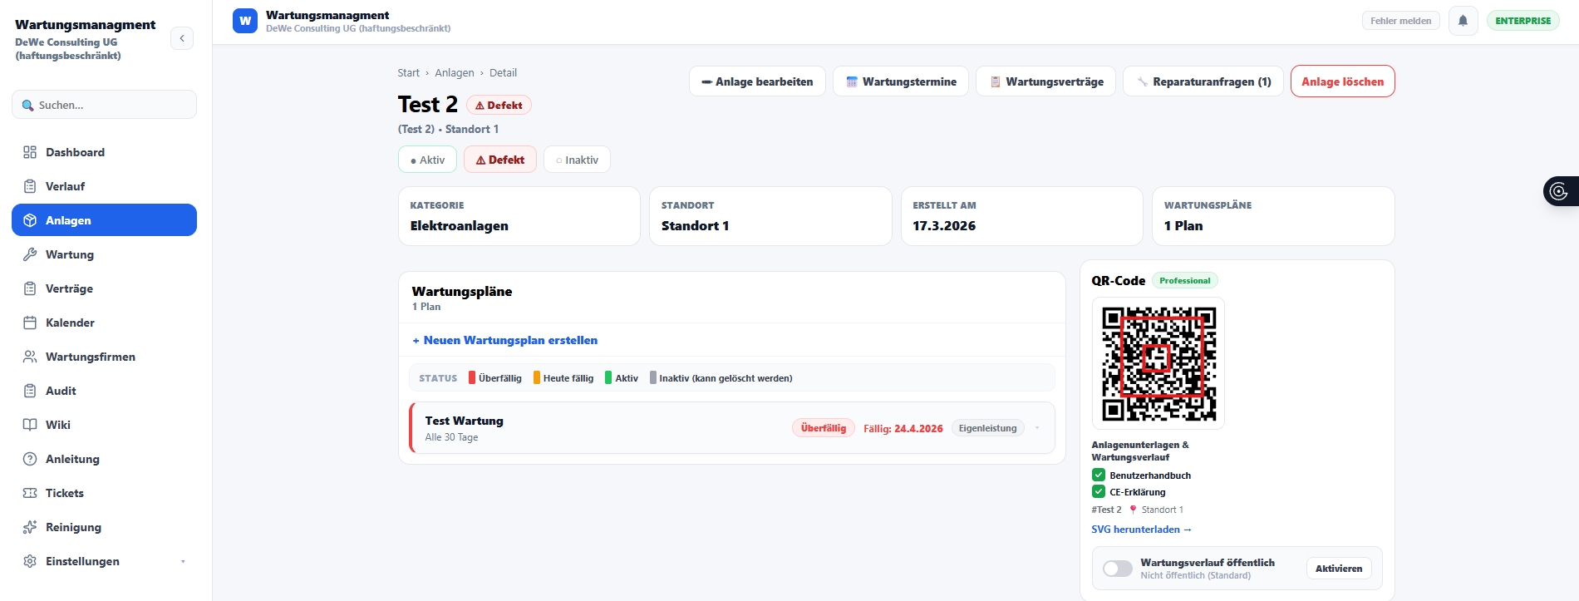Create a new plan via Neuen Wartungsplan erstellen
The height and width of the screenshot is (601, 1579).
tap(505, 340)
